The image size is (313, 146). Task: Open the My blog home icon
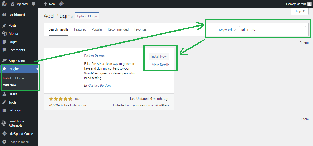[x=13, y=4]
